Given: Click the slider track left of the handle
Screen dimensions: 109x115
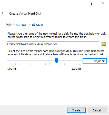Looking at the screenshot, I should tap(31, 61).
